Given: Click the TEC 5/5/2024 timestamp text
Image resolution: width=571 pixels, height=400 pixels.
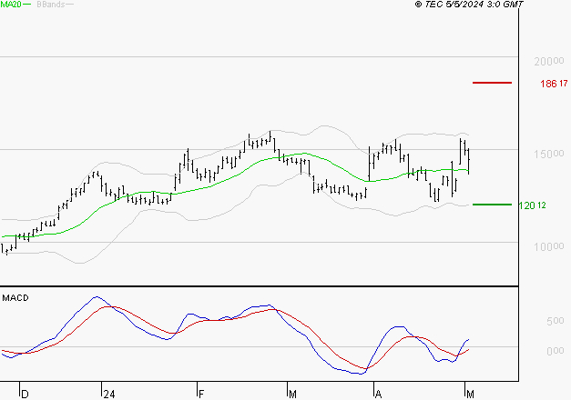Looking at the screenshot, I should click(469, 5).
